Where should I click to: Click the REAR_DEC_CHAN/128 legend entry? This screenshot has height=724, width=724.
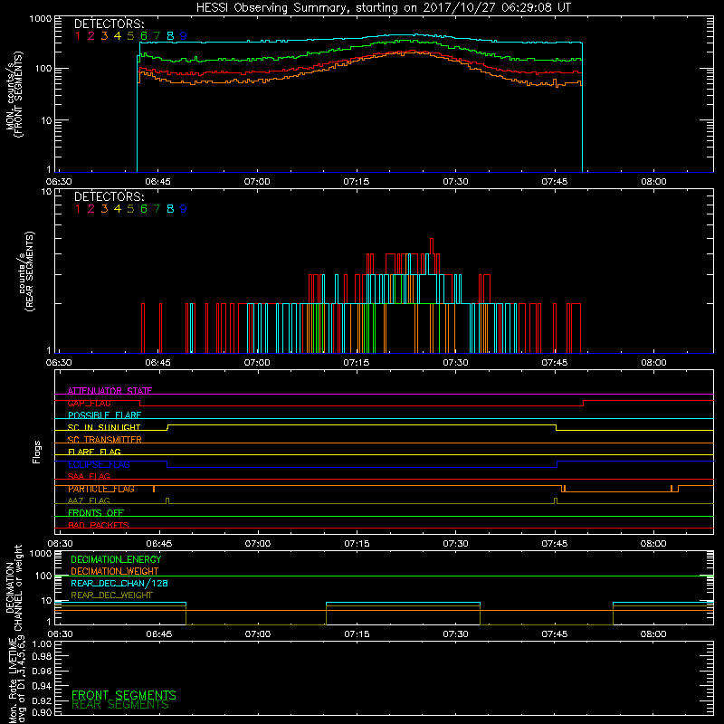[x=119, y=584]
